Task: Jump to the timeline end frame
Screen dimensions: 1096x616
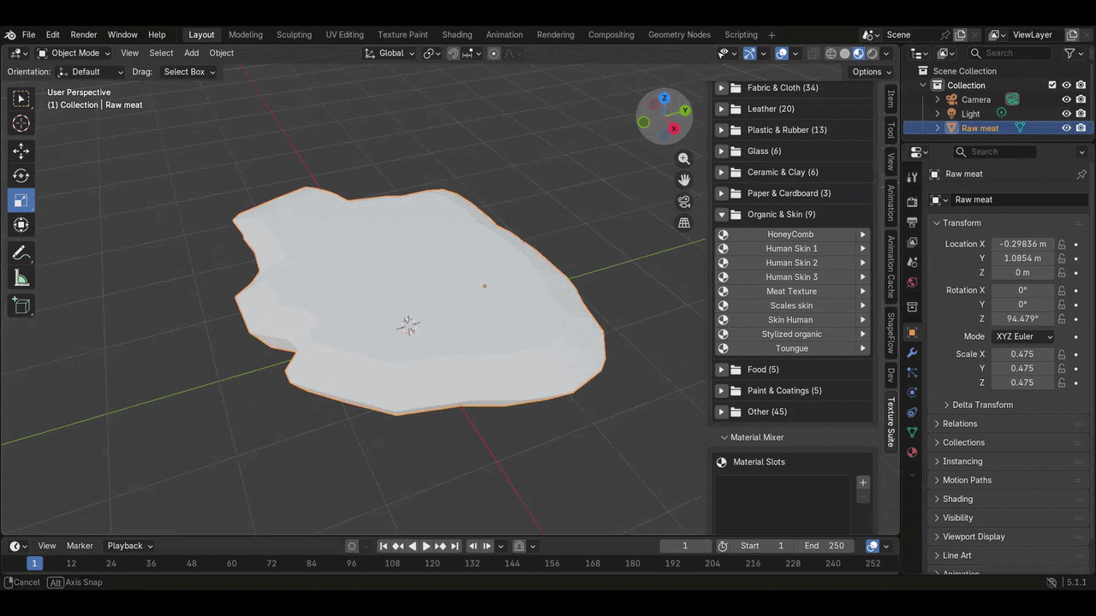Action: (x=455, y=546)
